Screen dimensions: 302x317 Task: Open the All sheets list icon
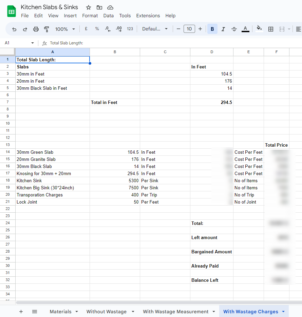click(35, 312)
